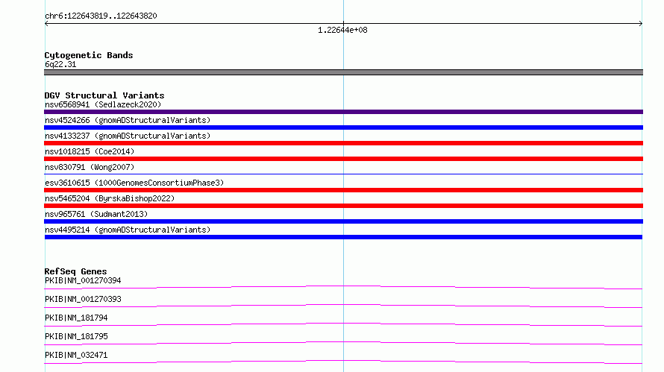
Task: Select the DGV Structural Variants track title
Action: pyautogui.click(x=104, y=95)
